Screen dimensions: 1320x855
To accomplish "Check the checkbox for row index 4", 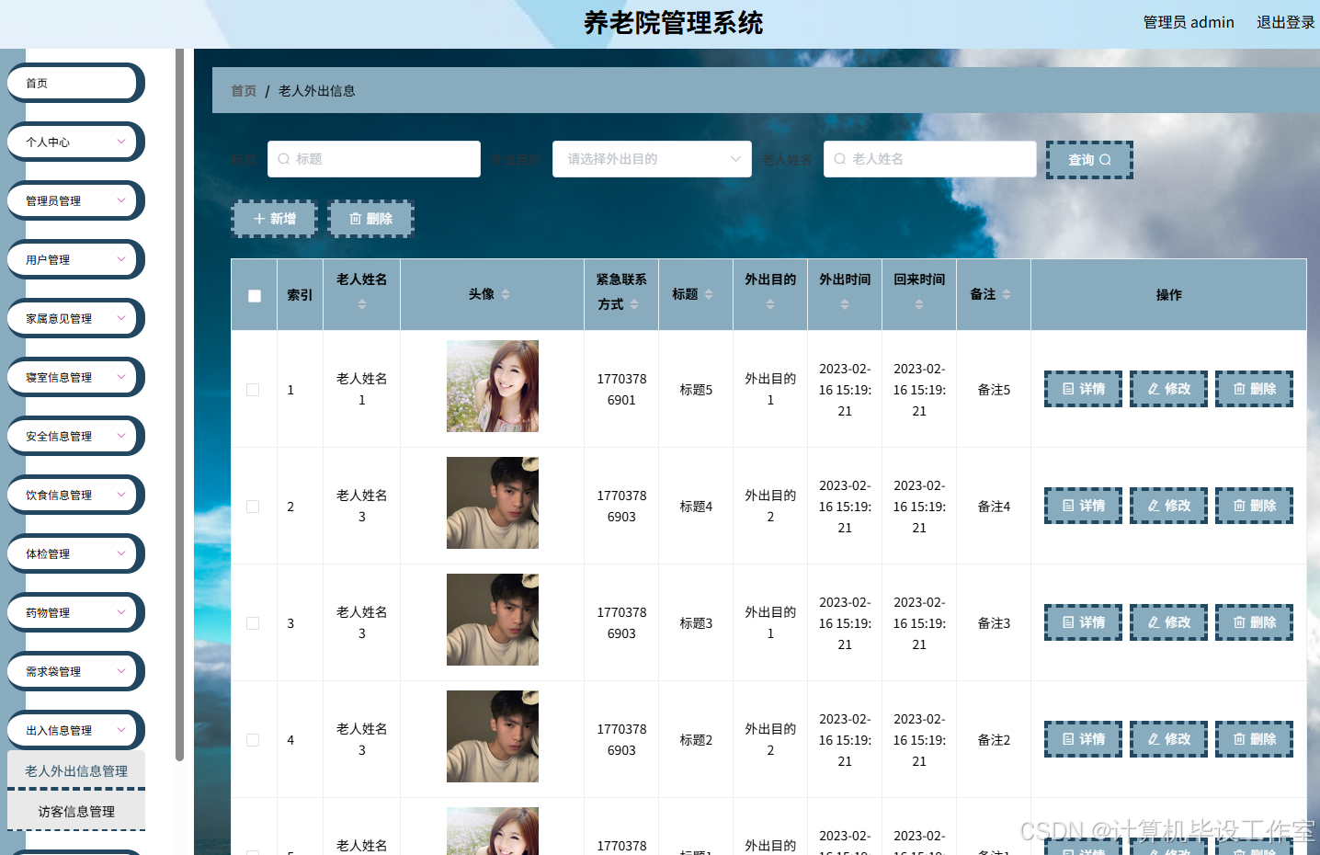I will click(x=253, y=740).
